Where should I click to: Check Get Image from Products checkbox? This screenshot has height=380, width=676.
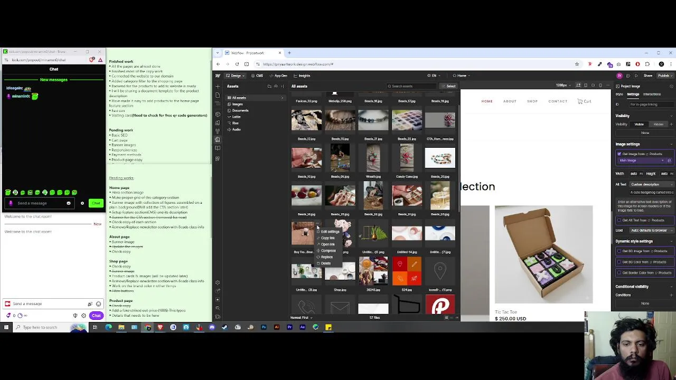(x=619, y=154)
